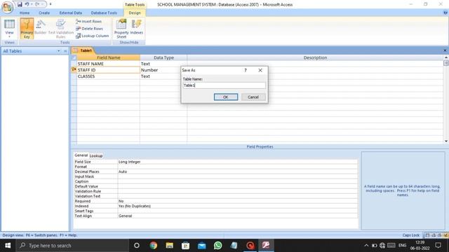
Task: Close the Save As dialog
Action: pyautogui.click(x=260, y=70)
